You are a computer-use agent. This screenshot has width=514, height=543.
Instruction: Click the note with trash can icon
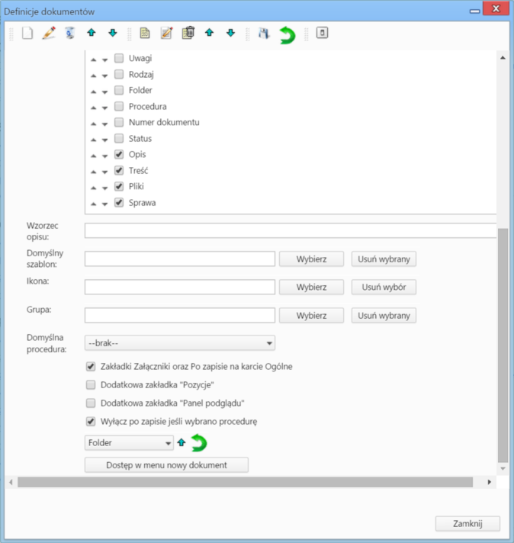click(188, 33)
